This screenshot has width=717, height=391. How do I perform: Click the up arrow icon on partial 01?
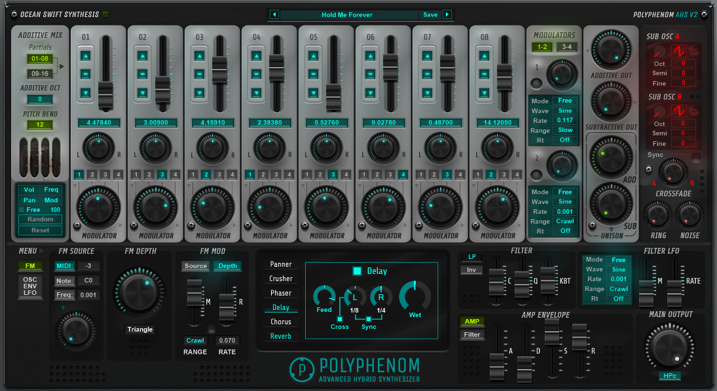pos(86,56)
